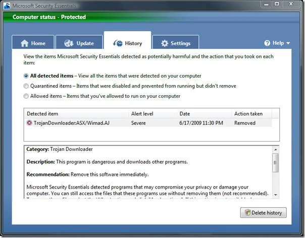Minimize the Microsoft Security Essentials window
This screenshot has height=238, width=305.
pos(267,4)
